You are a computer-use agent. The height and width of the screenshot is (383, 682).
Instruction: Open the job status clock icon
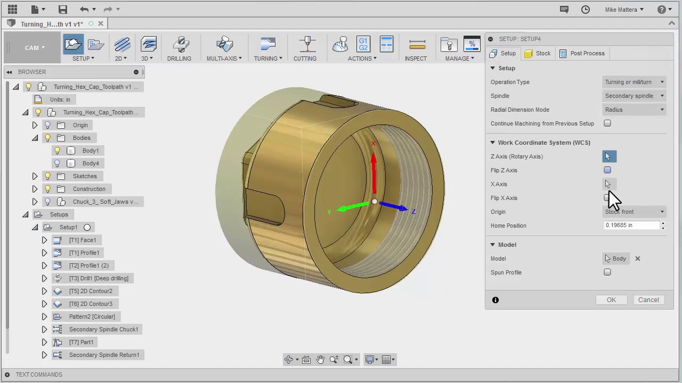pyautogui.click(x=586, y=9)
